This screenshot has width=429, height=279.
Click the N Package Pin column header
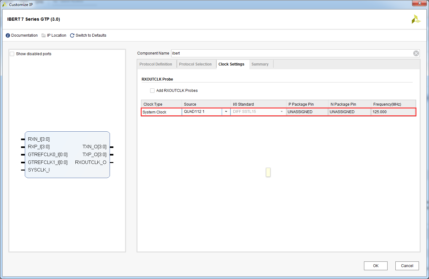pos(350,104)
